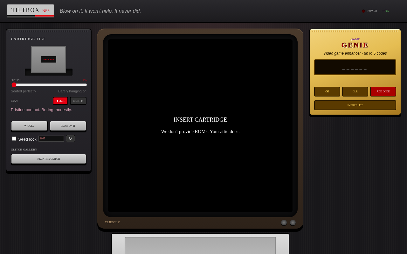Click the 'INSERT CARTRIDGE' text on screen
The image size is (407, 254).
[200, 120]
